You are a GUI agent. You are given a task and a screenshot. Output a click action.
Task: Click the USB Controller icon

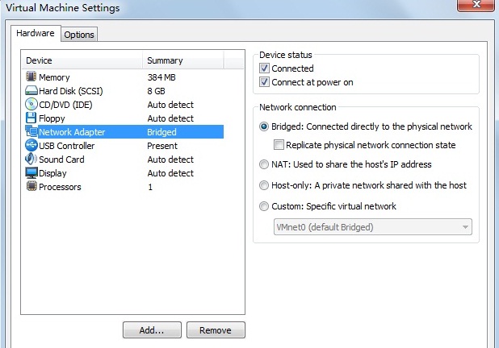click(x=31, y=145)
